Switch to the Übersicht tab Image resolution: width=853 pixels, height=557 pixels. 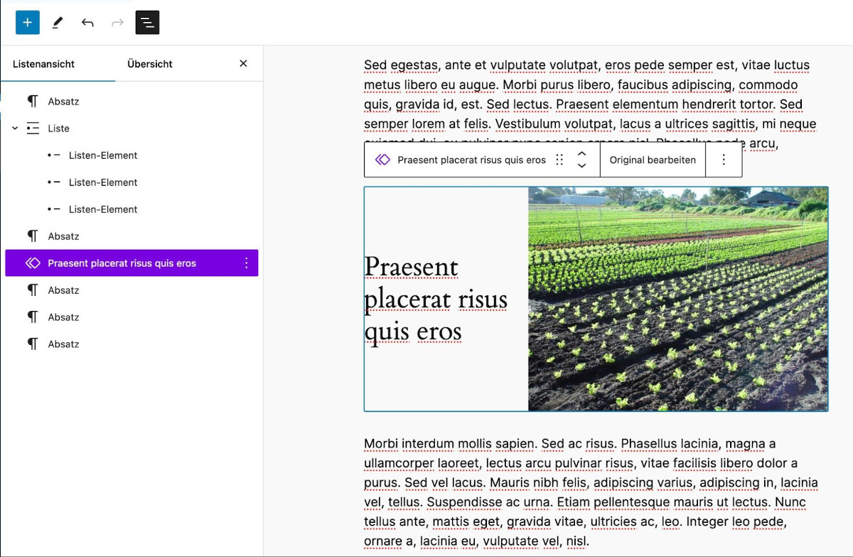(150, 64)
